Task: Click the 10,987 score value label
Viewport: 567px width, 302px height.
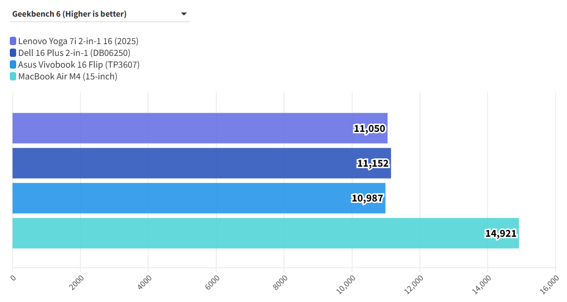Action: pyautogui.click(x=367, y=198)
